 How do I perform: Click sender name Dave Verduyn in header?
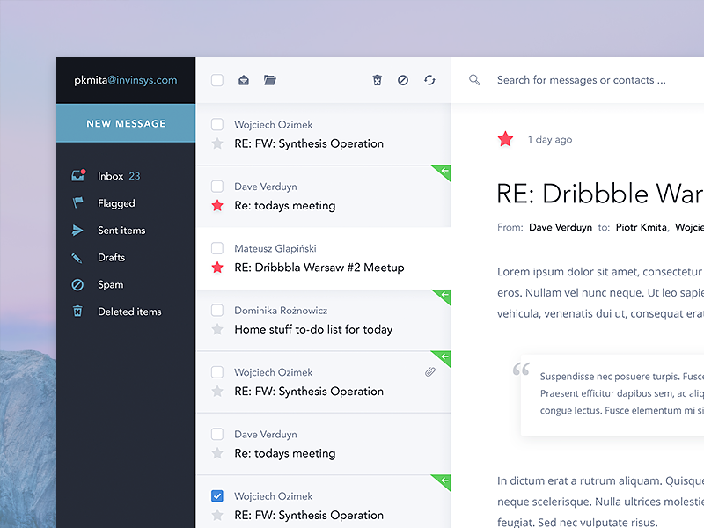[561, 227]
